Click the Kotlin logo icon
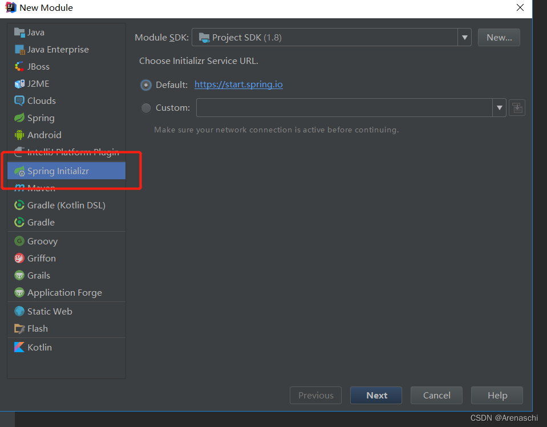Image resolution: width=547 pixels, height=427 pixels. tap(19, 347)
